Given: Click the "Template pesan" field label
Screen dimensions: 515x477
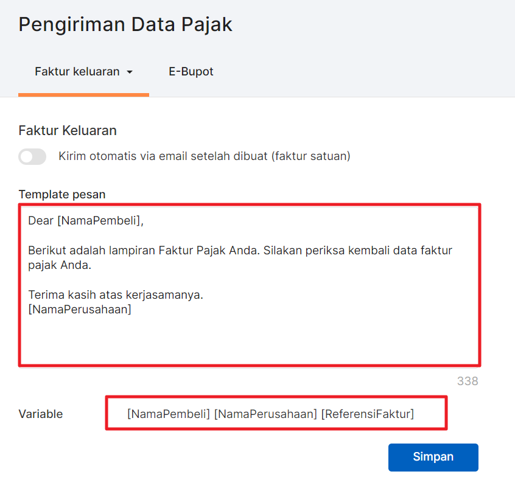Looking at the screenshot, I should (x=62, y=194).
